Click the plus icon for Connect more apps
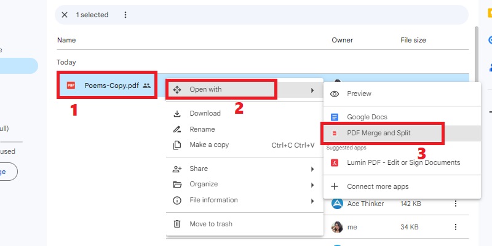Image resolution: width=492 pixels, height=246 pixels. [335, 186]
